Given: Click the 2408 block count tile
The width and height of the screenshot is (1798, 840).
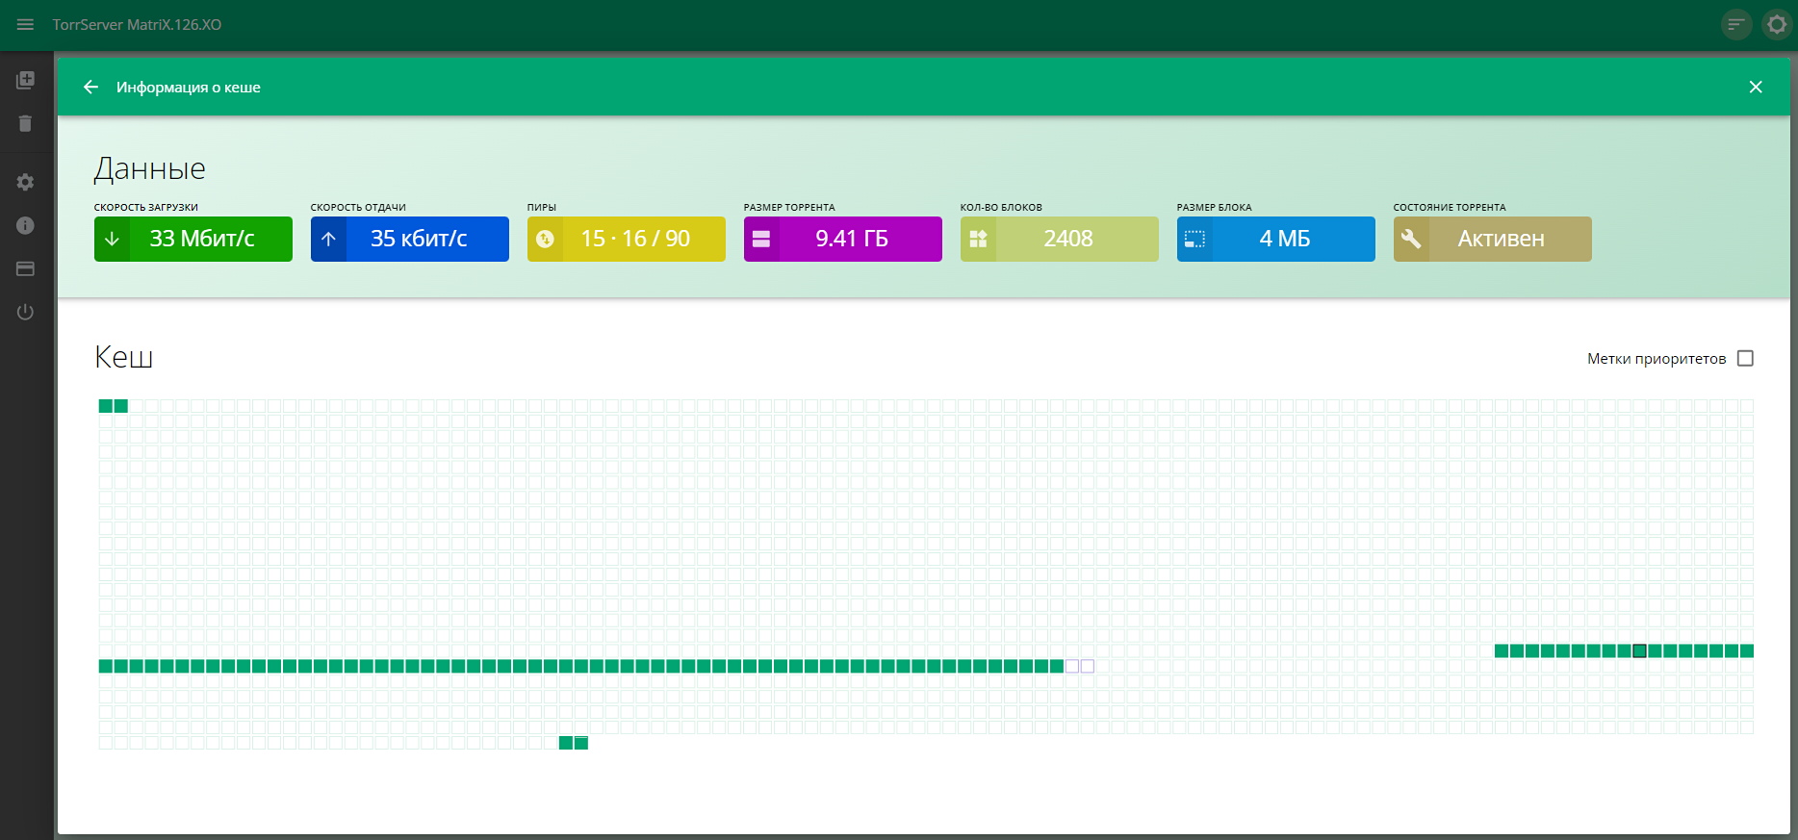Looking at the screenshot, I should coord(1059,239).
